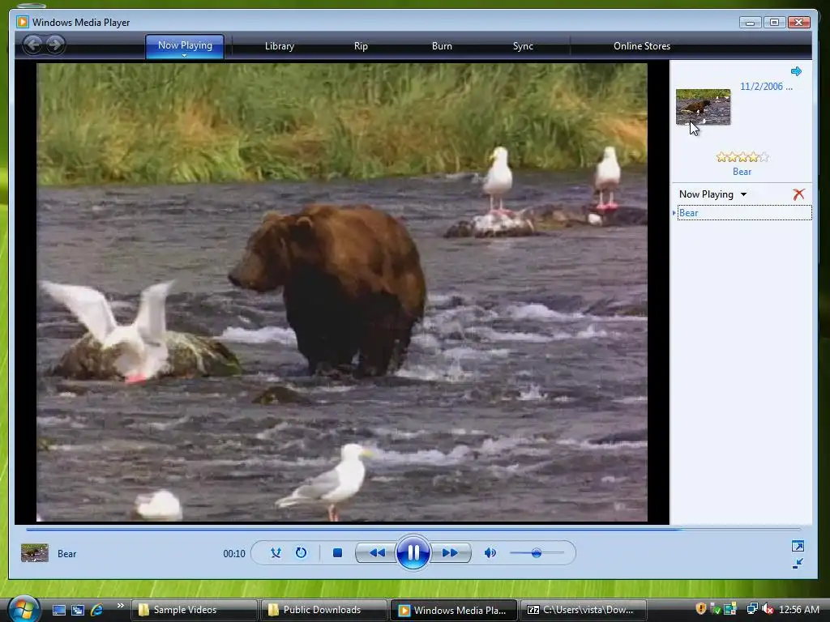The height and width of the screenshot is (622, 830).
Task: Select the Bear item in the playlist
Action: [744, 213]
